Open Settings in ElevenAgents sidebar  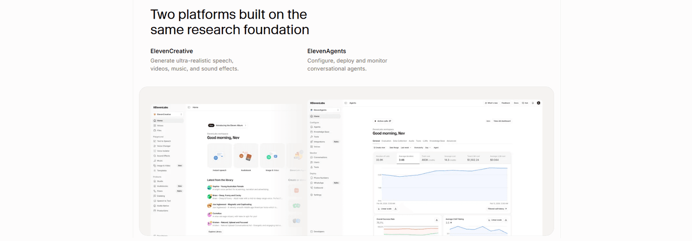pos(325,195)
